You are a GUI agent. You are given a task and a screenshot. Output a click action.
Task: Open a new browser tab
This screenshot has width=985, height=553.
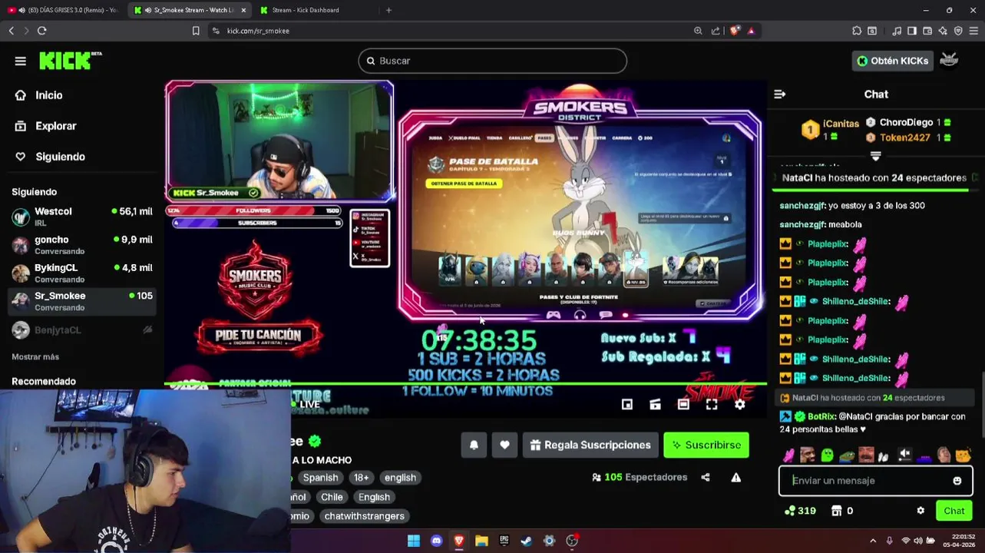pyautogui.click(x=388, y=10)
